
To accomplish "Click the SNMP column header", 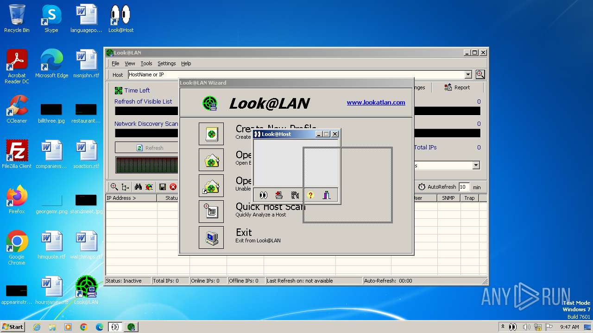I will [448, 198].
